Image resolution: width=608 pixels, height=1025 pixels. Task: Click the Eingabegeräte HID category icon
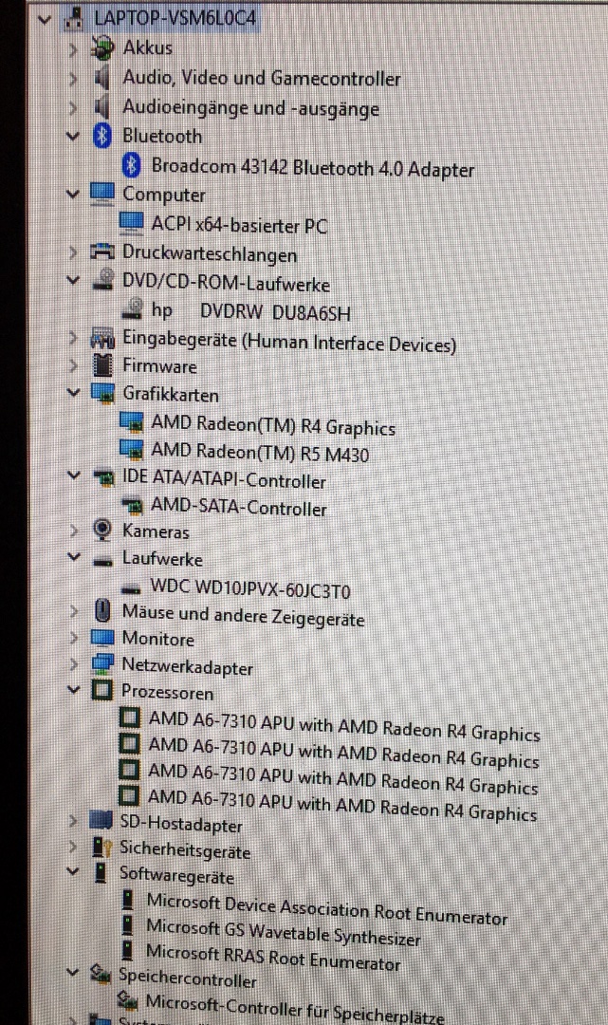pyautogui.click(x=102, y=339)
